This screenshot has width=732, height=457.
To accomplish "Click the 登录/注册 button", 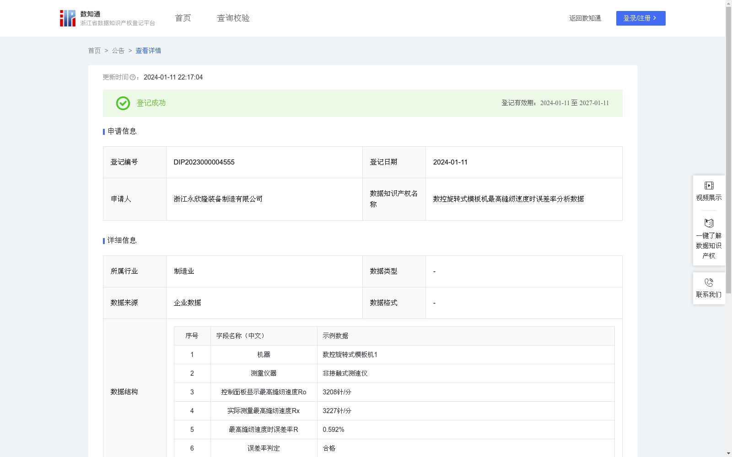I will pos(640,18).
